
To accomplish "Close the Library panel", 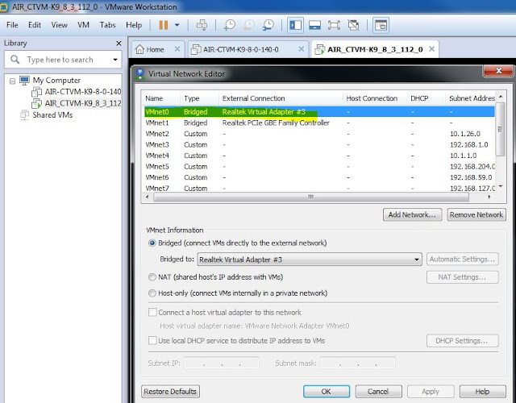I will click(x=119, y=44).
